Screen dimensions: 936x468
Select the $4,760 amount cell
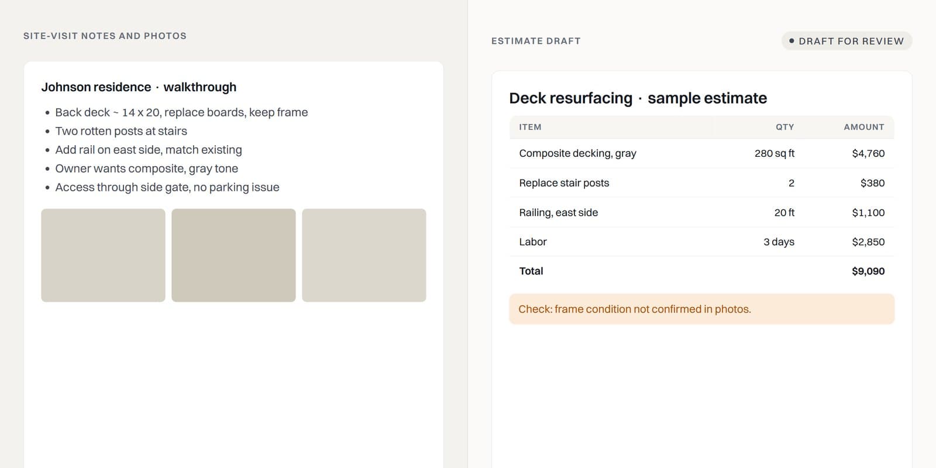[x=868, y=153]
